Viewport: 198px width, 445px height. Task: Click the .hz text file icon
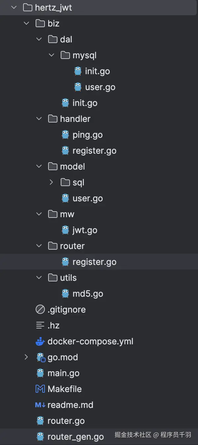click(x=40, y=325)
